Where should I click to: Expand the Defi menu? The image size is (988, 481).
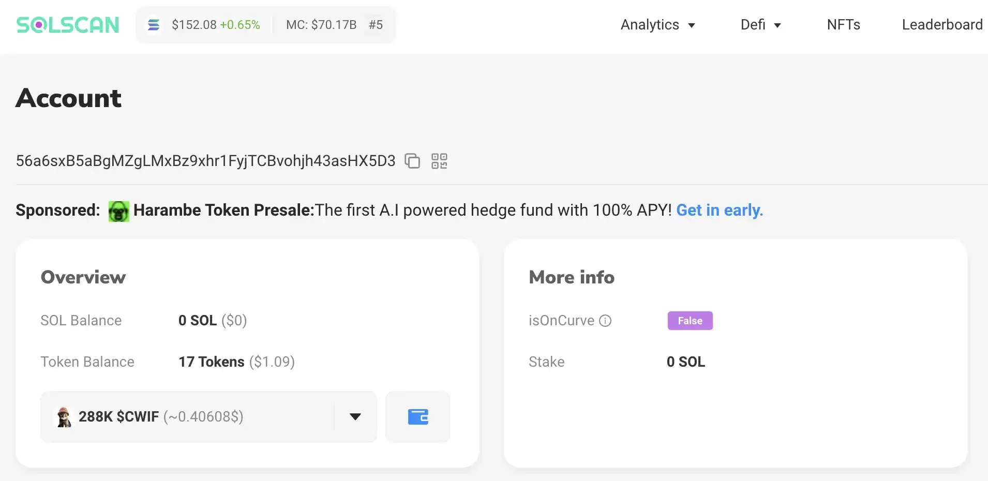coord(760,25)
